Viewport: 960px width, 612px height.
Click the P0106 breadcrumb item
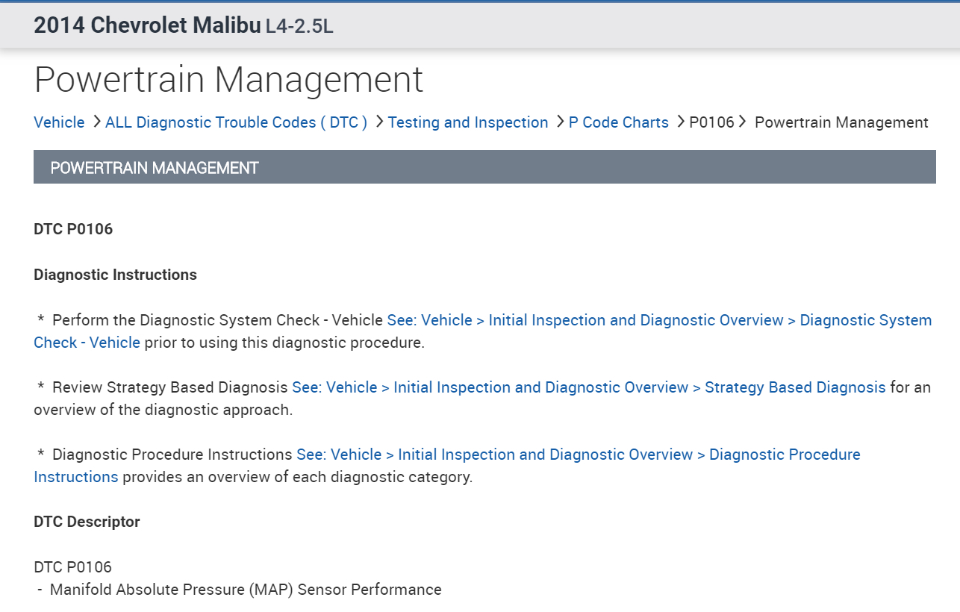711,122
